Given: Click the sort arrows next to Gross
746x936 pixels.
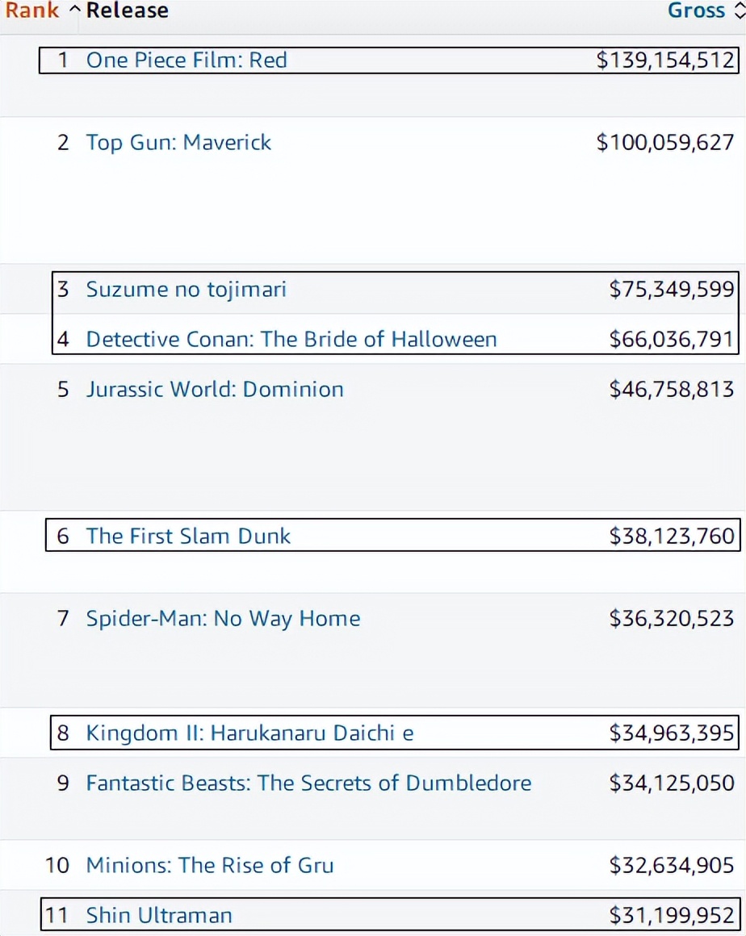Looking at the screenshot, I should [x=739, y=11].
